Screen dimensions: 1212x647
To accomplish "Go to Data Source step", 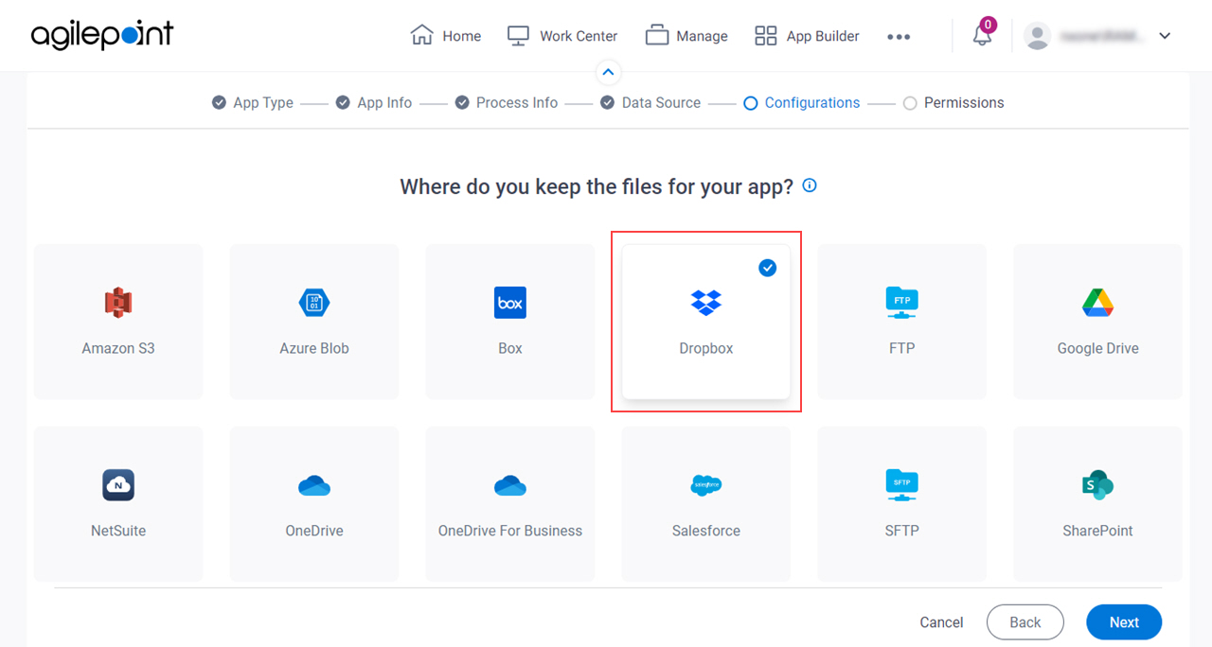I will click(651, 103).
